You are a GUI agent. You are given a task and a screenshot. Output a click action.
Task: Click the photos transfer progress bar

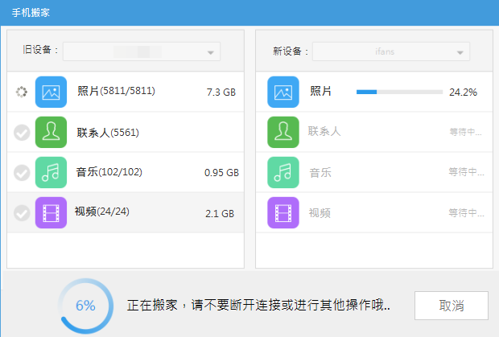399,92
